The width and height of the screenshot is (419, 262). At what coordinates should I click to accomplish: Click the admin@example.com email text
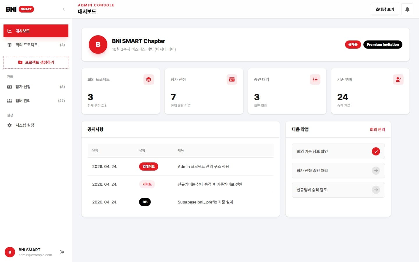point(35,255)
